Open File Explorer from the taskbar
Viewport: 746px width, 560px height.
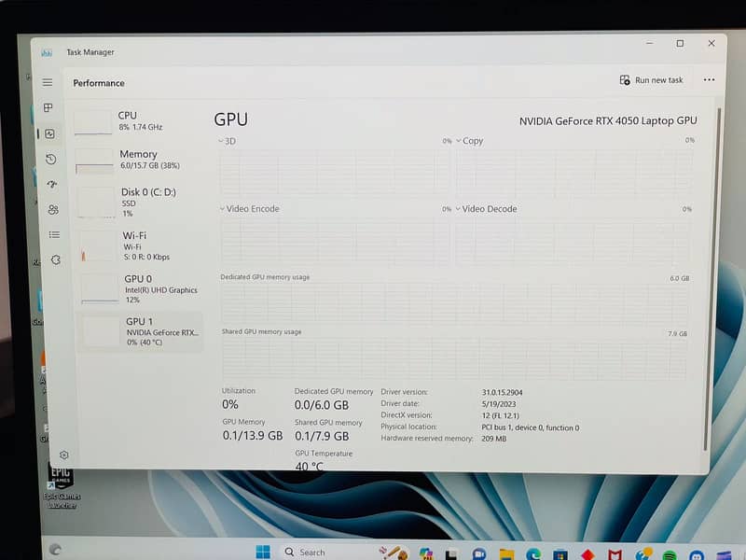tap(506, 554)
